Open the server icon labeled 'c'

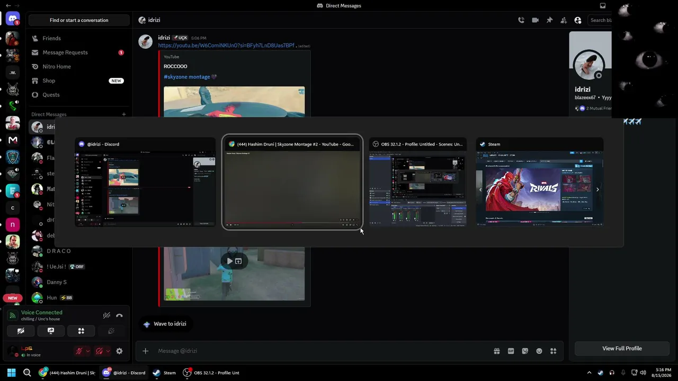(13, 208)
